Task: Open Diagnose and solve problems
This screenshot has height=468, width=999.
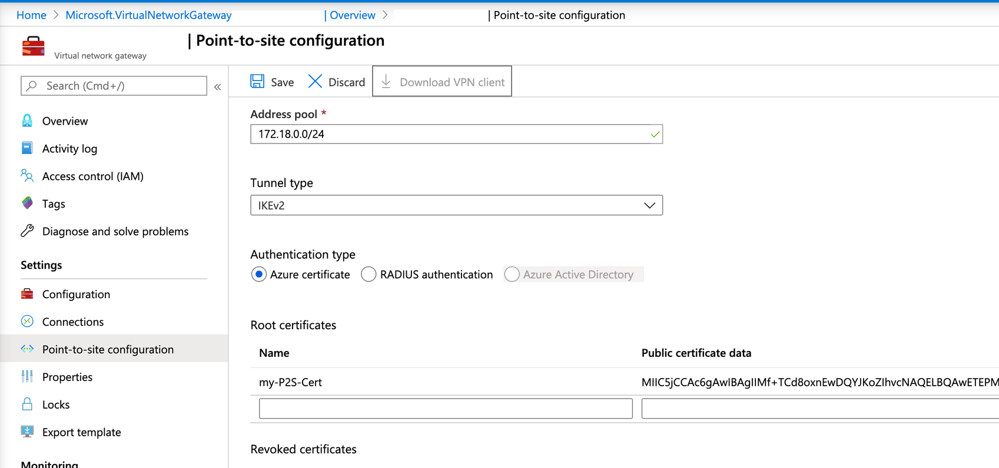Action: point(115,232)
